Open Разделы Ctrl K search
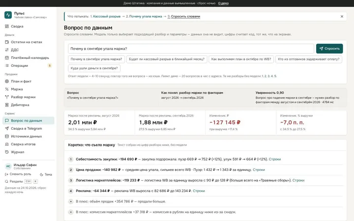Screen dimensions: 354x221 pos(21,181)
